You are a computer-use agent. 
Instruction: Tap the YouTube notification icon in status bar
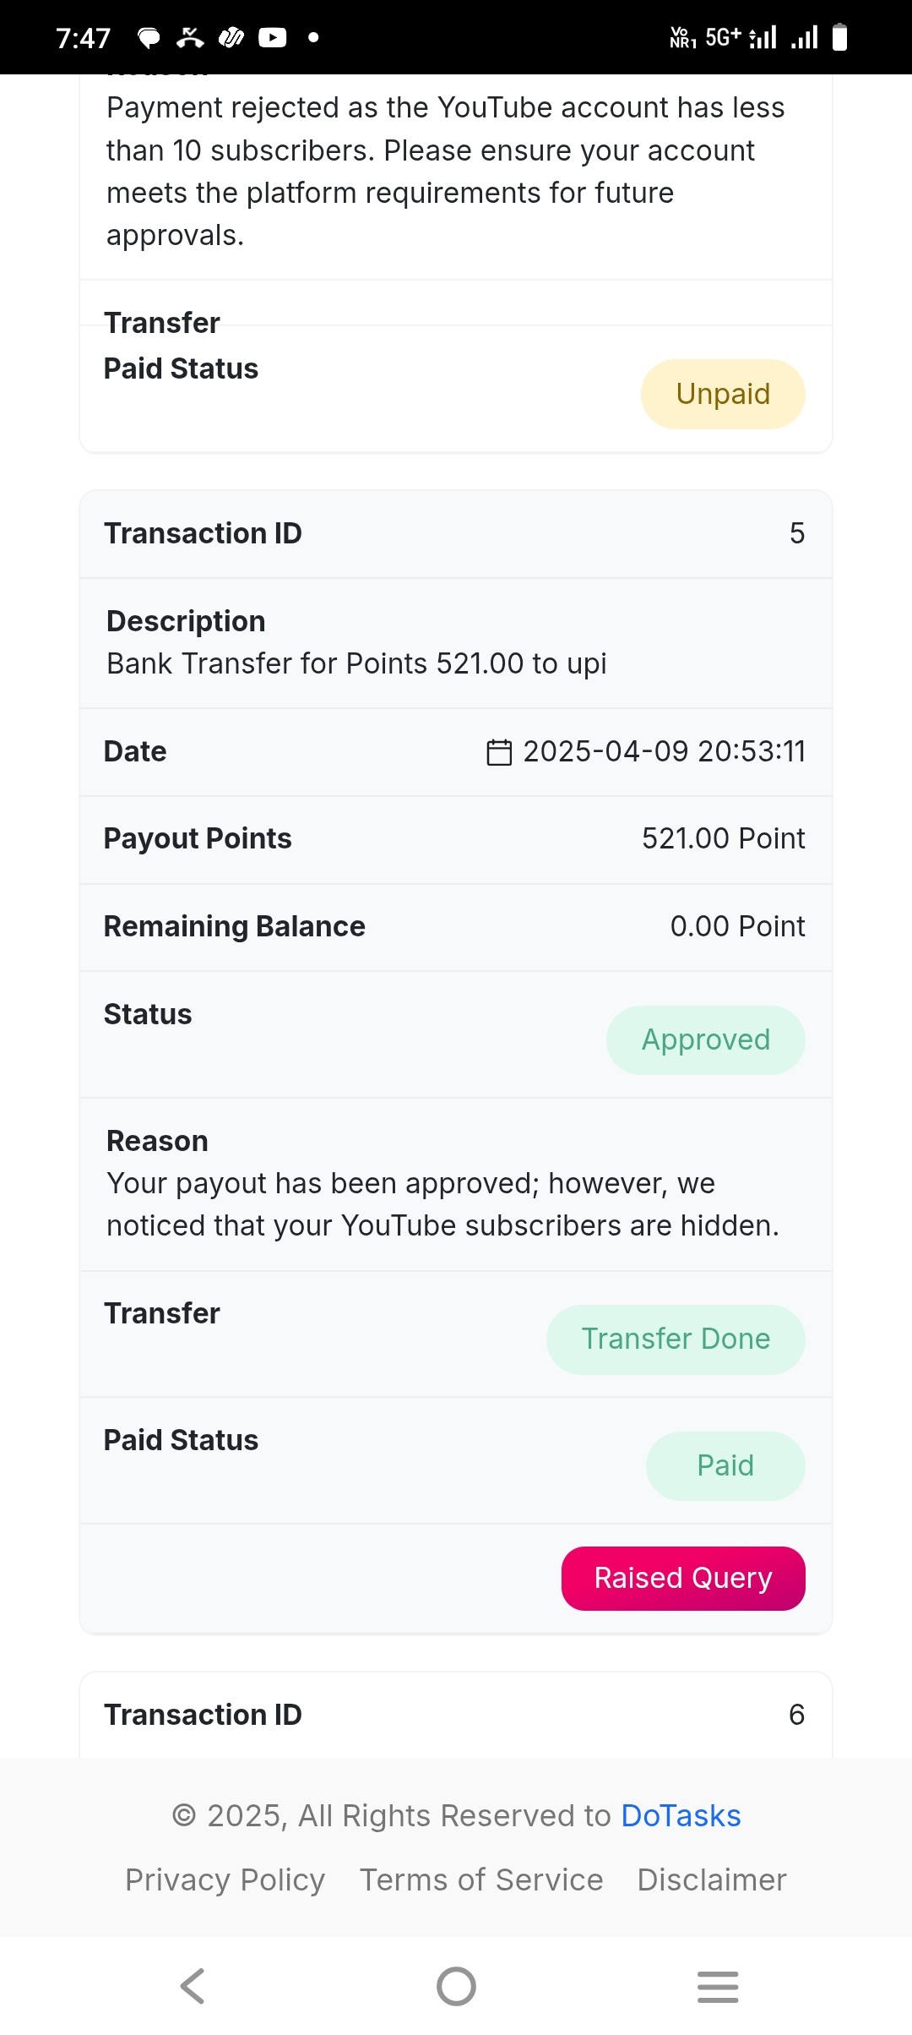[x=272, y=37]
